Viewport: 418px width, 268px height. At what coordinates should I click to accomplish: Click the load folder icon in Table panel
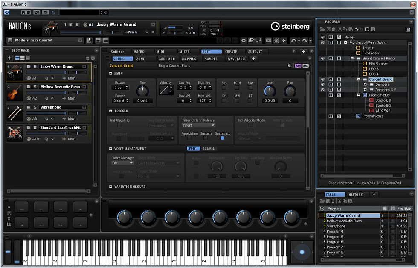pos(322,201)
